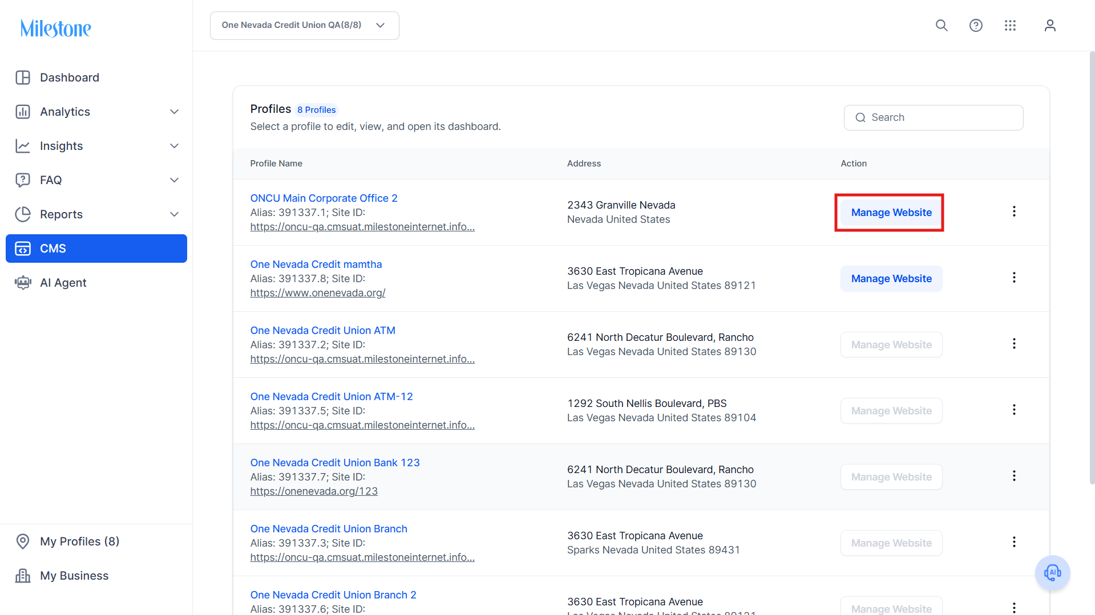Screen dimensions: 1095x615
Task: Open AI Agent from sidebar
Action: [96, 283]
